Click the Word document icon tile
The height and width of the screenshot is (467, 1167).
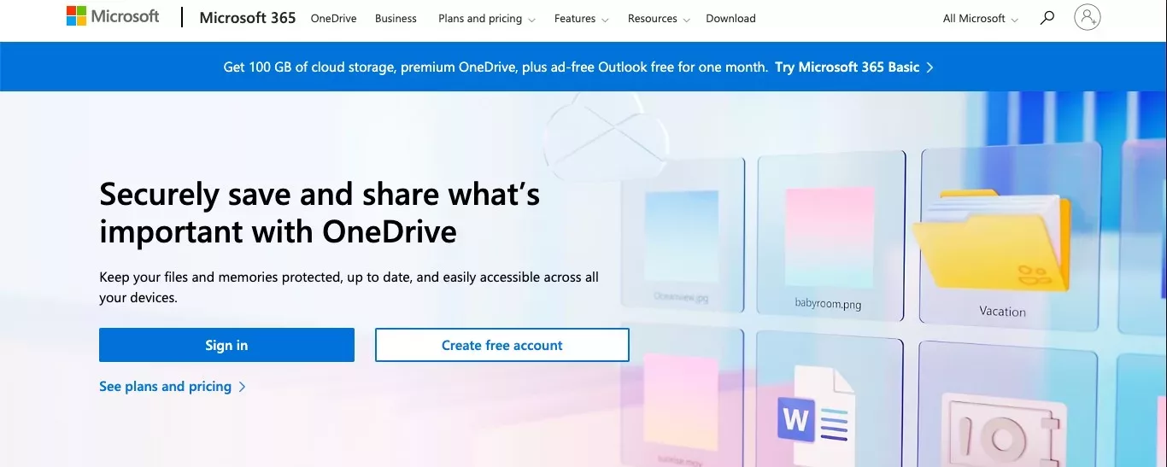[830, 404]
